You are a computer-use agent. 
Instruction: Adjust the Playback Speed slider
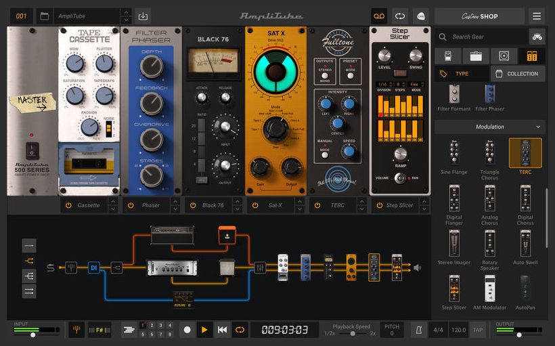(353, 334)
